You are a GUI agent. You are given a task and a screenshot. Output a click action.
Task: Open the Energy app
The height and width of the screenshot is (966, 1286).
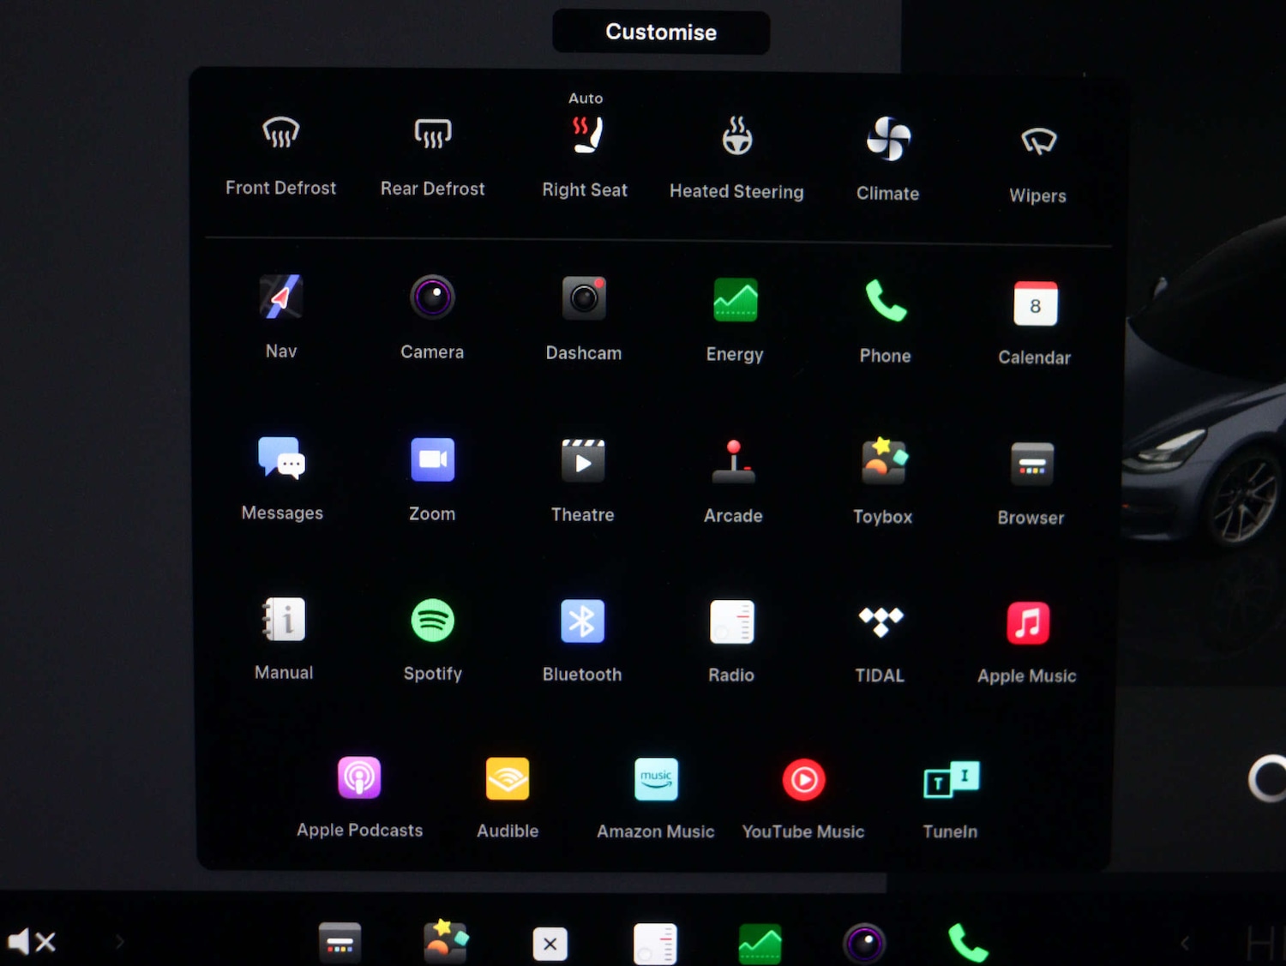(x=735, y=301)
